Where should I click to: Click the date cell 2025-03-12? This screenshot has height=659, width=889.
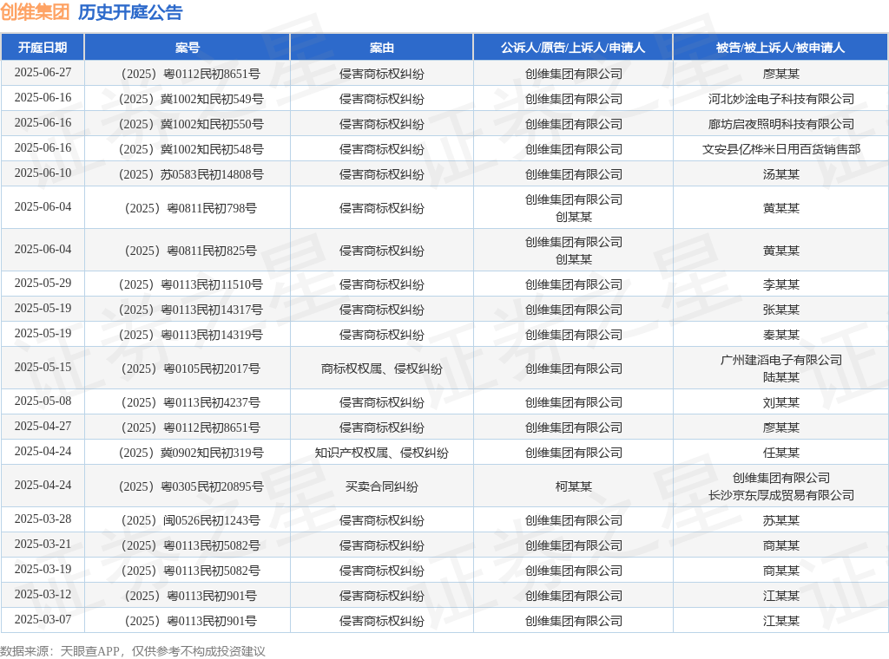click(x=43, y=595)
